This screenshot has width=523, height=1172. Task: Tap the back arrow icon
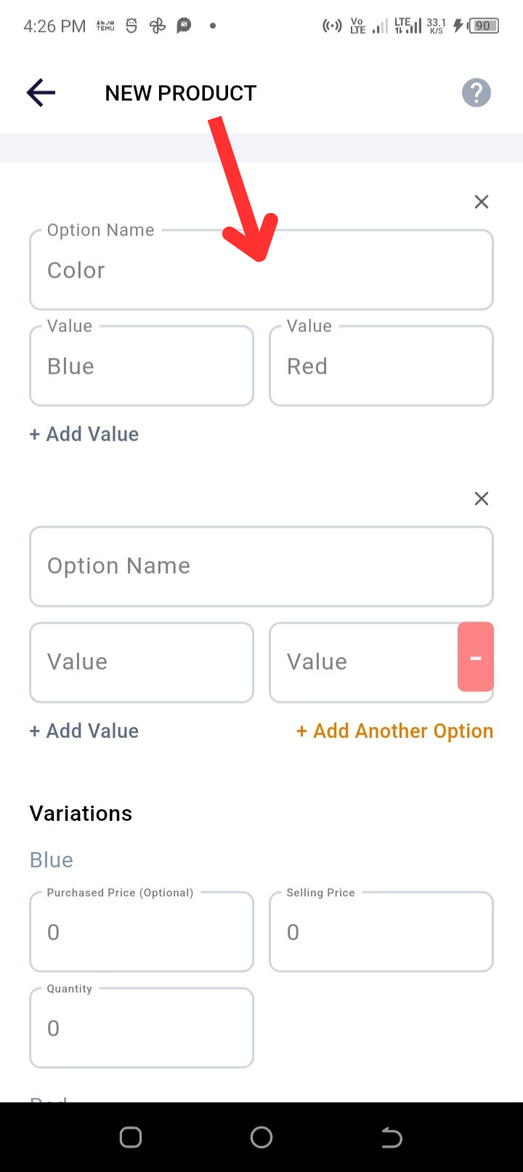click(41, 92)
